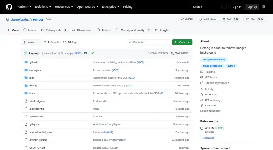273x150 pixels.
Task: Click the v2.0.85 release tag icon
Action: coord(202,129)
